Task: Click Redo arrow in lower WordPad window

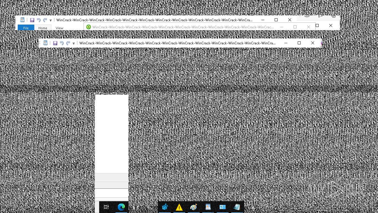Action: click(68, 43)
